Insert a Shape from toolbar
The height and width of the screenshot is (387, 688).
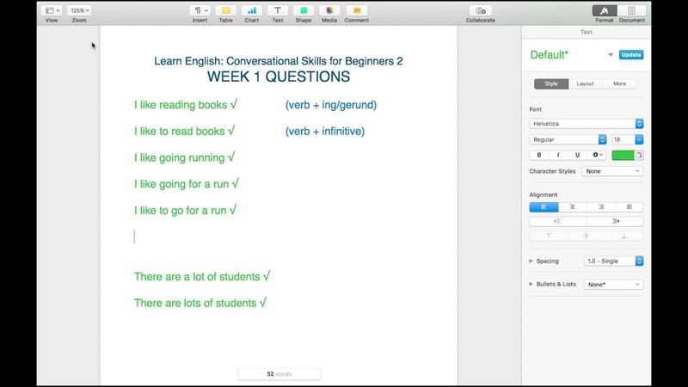pyautogui.click(x=304, y=10)
